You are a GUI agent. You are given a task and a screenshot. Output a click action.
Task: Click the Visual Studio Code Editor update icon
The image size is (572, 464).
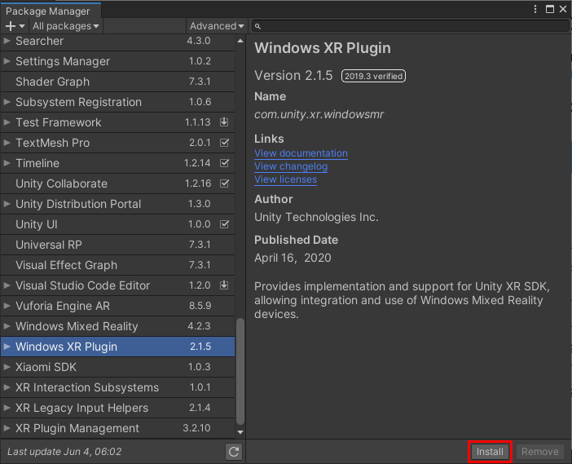[x=225, y=285]
